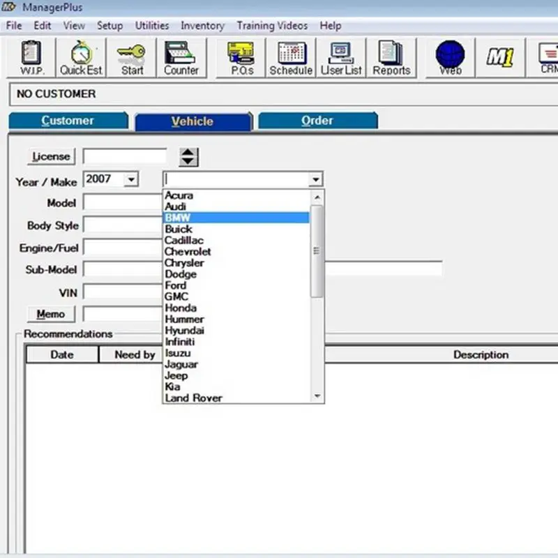Click the License button

coord(51,156)
